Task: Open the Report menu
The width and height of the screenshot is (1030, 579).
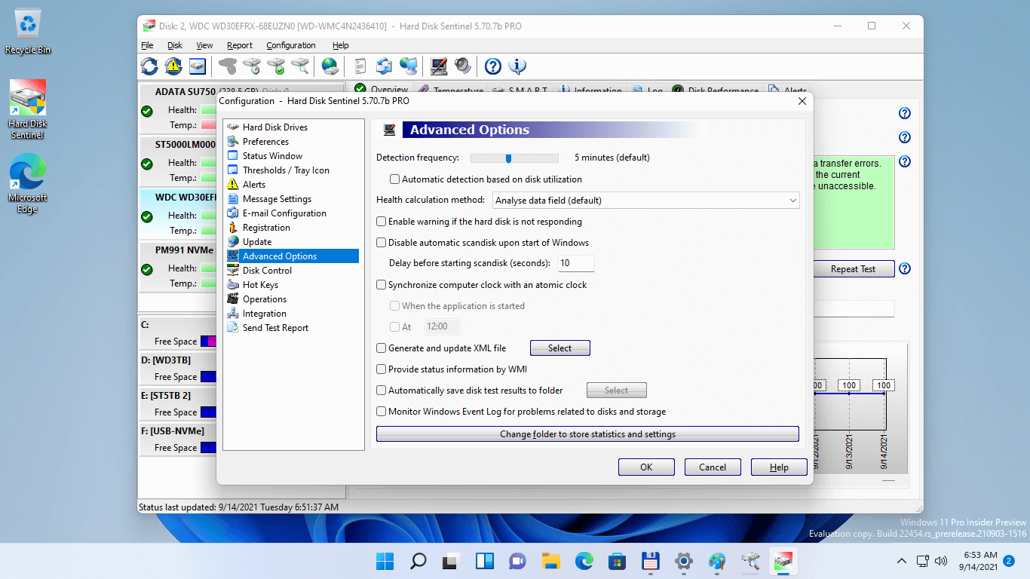Action: [240, 45]
